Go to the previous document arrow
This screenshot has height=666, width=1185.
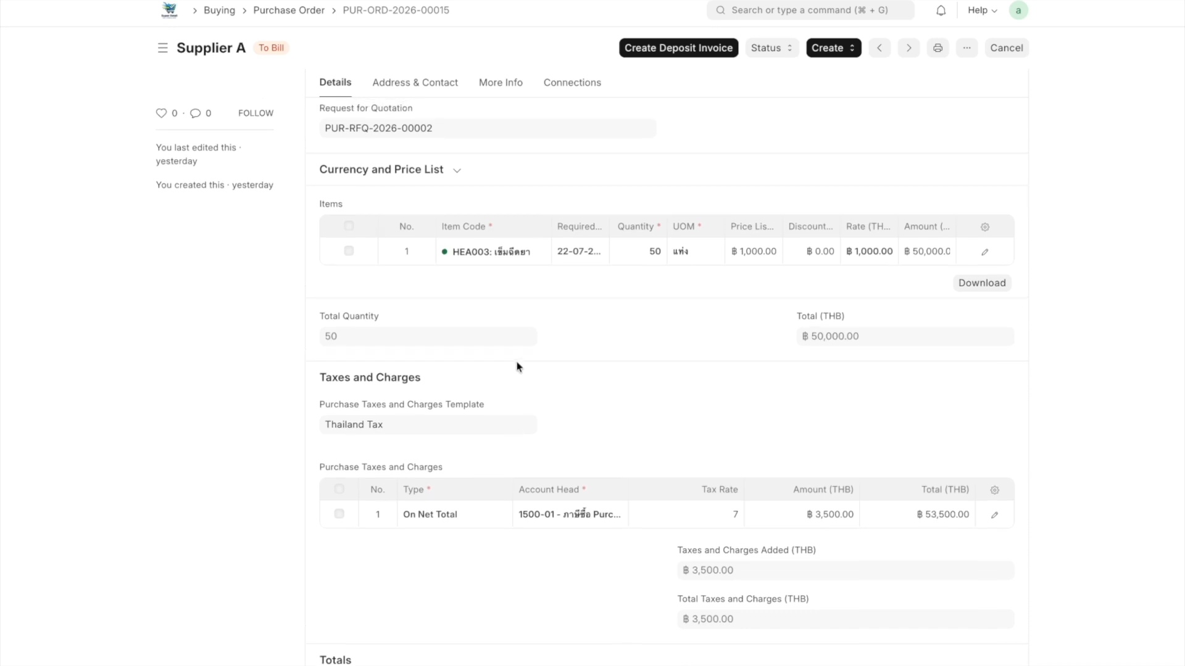pos(879,48)
